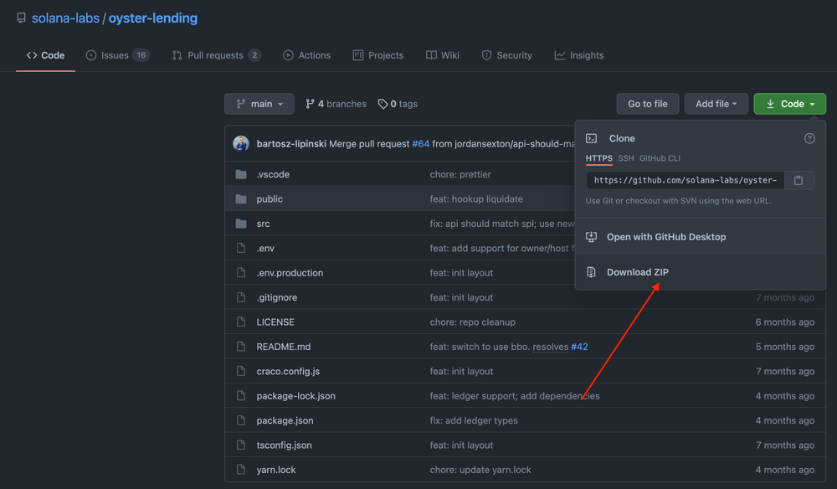This screenshot has height=489, width=837.
Task: Click the GitHub Desktop download icon
Action: (592, 236)
